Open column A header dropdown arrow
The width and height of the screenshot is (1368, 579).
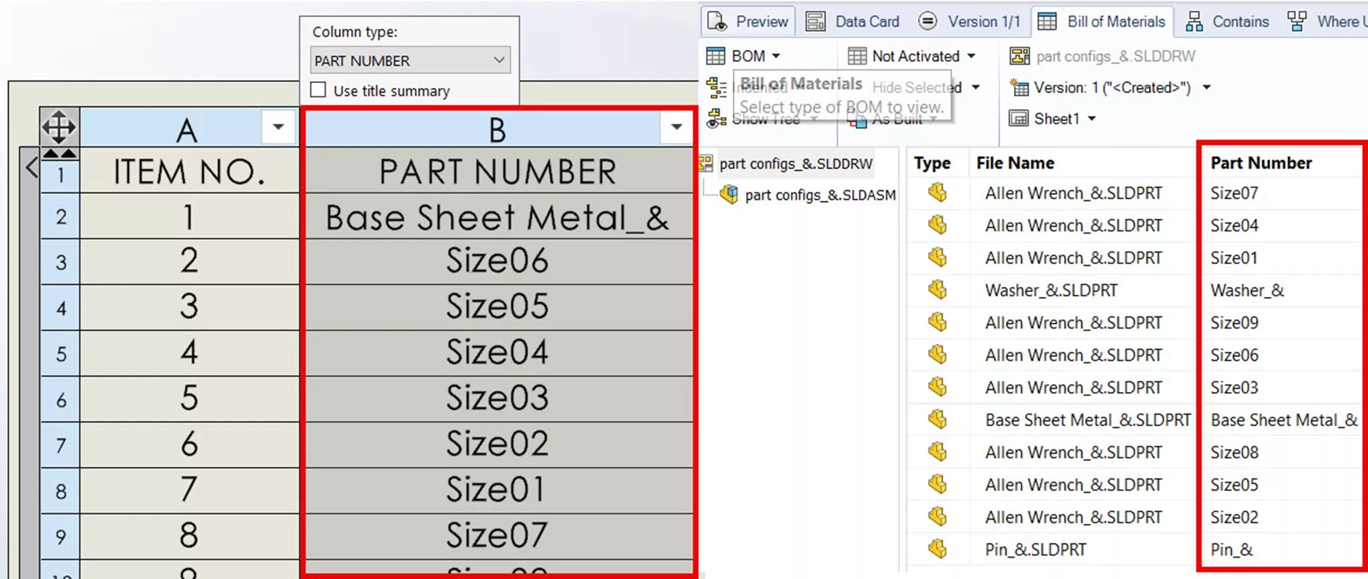click(278, 126)
